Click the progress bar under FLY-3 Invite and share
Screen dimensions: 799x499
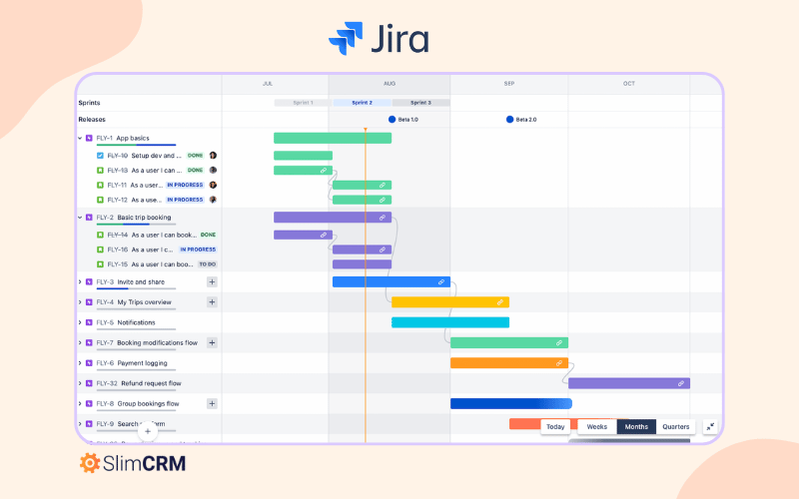click(136, 289)
